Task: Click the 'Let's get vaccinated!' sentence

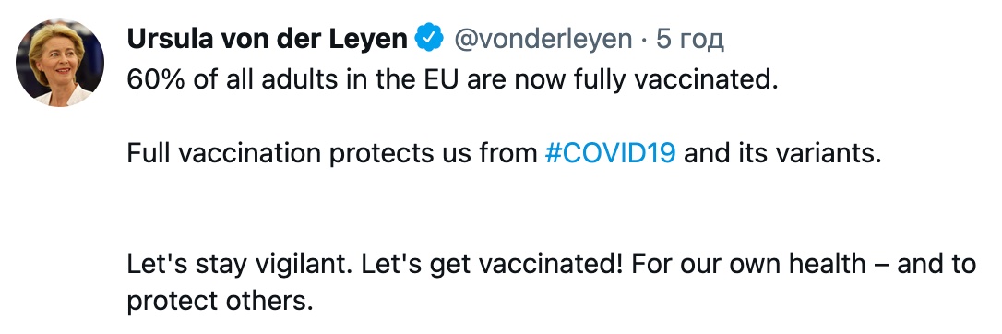Action: 492,265
